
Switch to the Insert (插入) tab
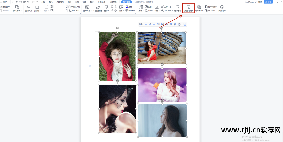[x=51, y=2]
